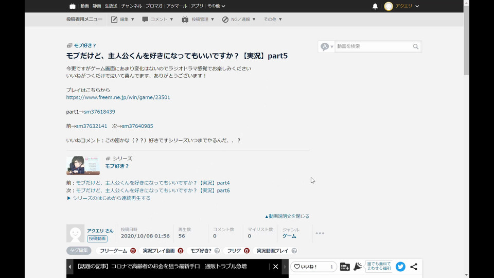The height and width of the screenshot is (278, 494).
Task: Go to チャンネル in the top navigation
Action: click(131, 6)
